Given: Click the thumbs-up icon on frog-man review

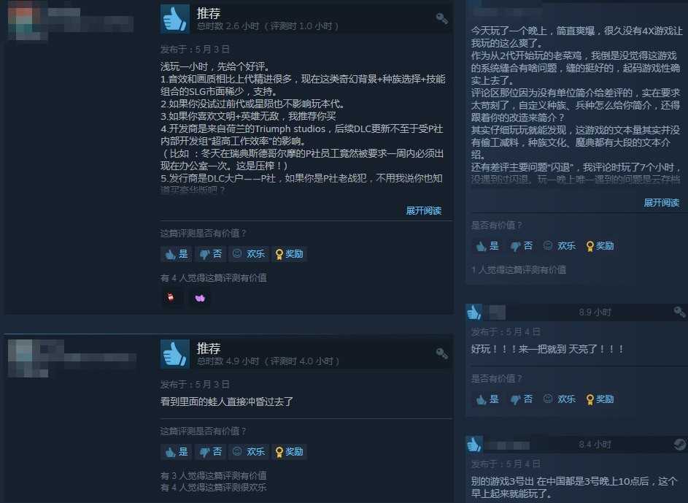Looking at the screenshot, I should pos(175,354).
